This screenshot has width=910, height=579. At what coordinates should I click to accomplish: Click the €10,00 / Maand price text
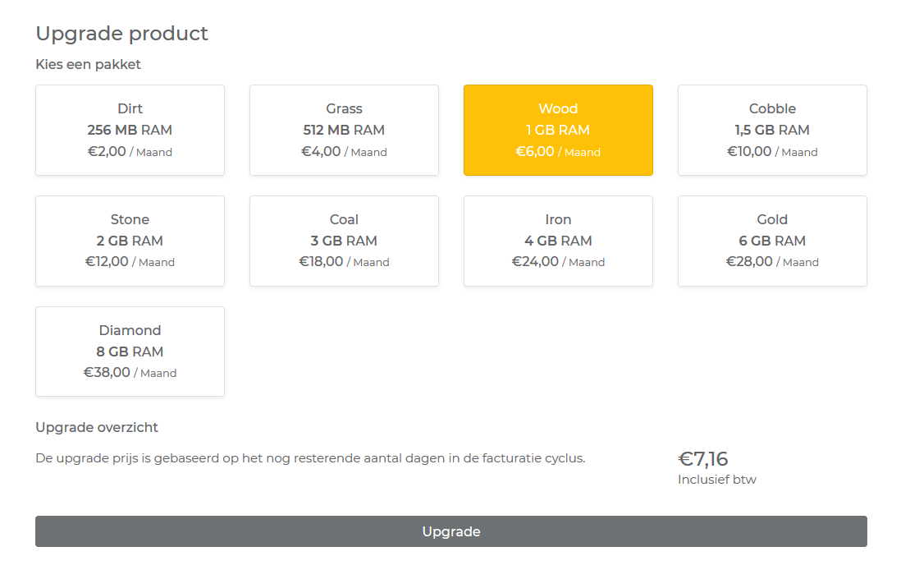[x=772, y=152]
